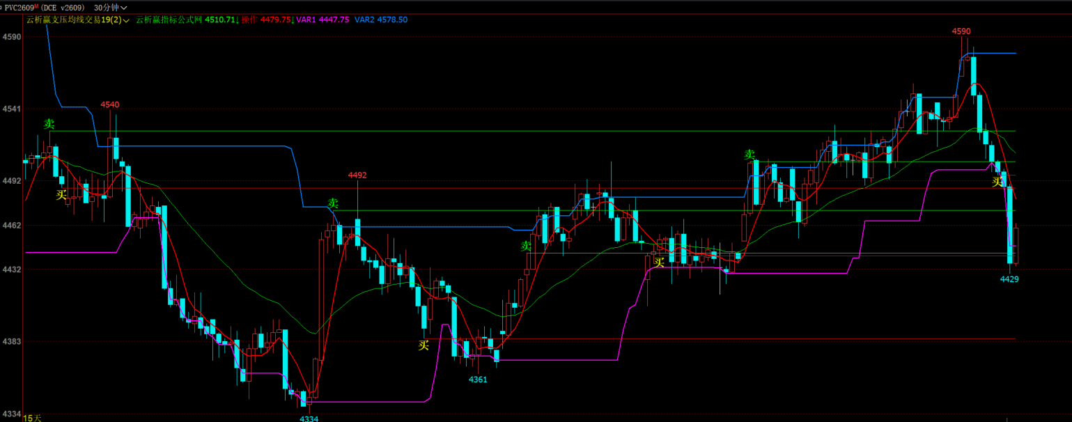Click the 买 signal near the 4361 low
This screenshot has height=422, width=1072.
point(424,345)
